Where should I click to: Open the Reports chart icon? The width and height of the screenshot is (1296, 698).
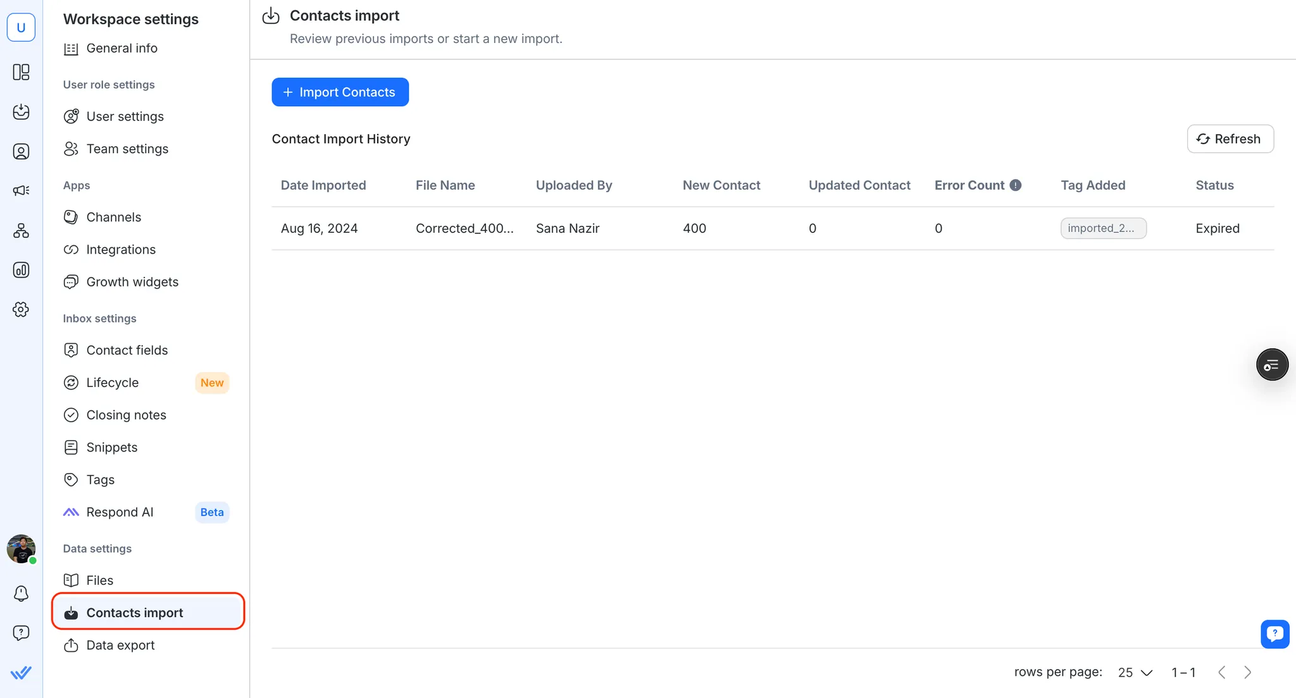[x=21, y=270]
